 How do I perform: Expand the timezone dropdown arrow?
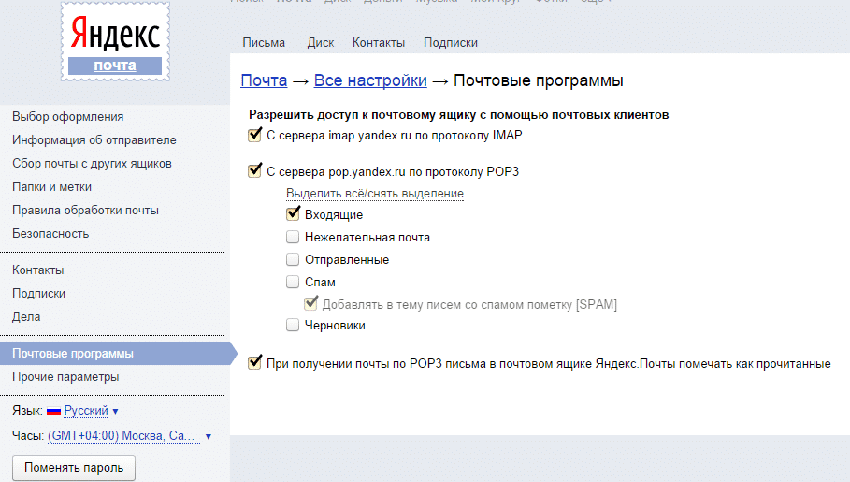pyautogui.click(x=209, y=436)
